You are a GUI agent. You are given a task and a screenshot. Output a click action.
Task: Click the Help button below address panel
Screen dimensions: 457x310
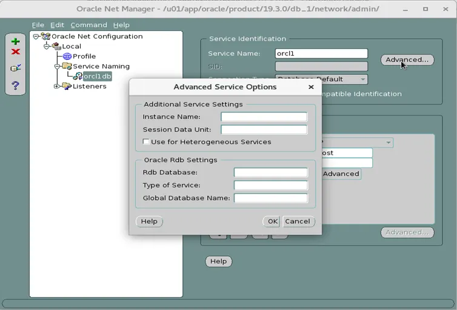219,262
